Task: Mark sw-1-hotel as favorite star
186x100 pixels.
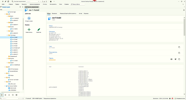Action: point(184,10)
